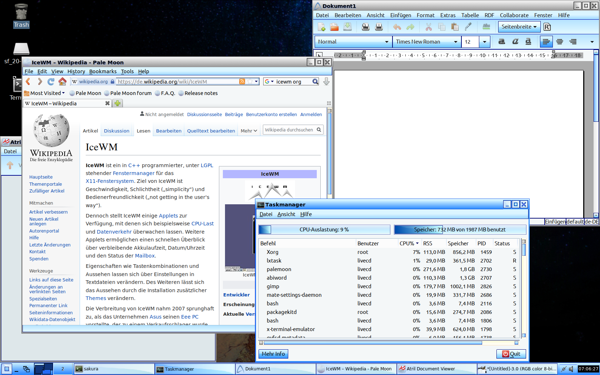Click the search magnifier in Pale Moon
This screenshot has width=600, height=375.
click(315, 81)
